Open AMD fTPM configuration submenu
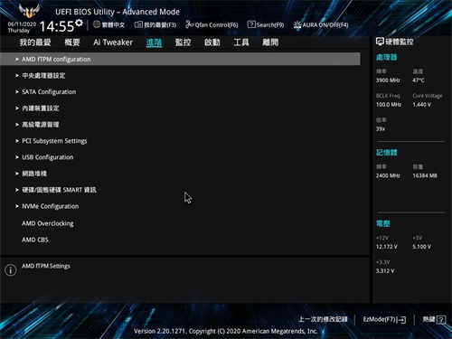 180,59
